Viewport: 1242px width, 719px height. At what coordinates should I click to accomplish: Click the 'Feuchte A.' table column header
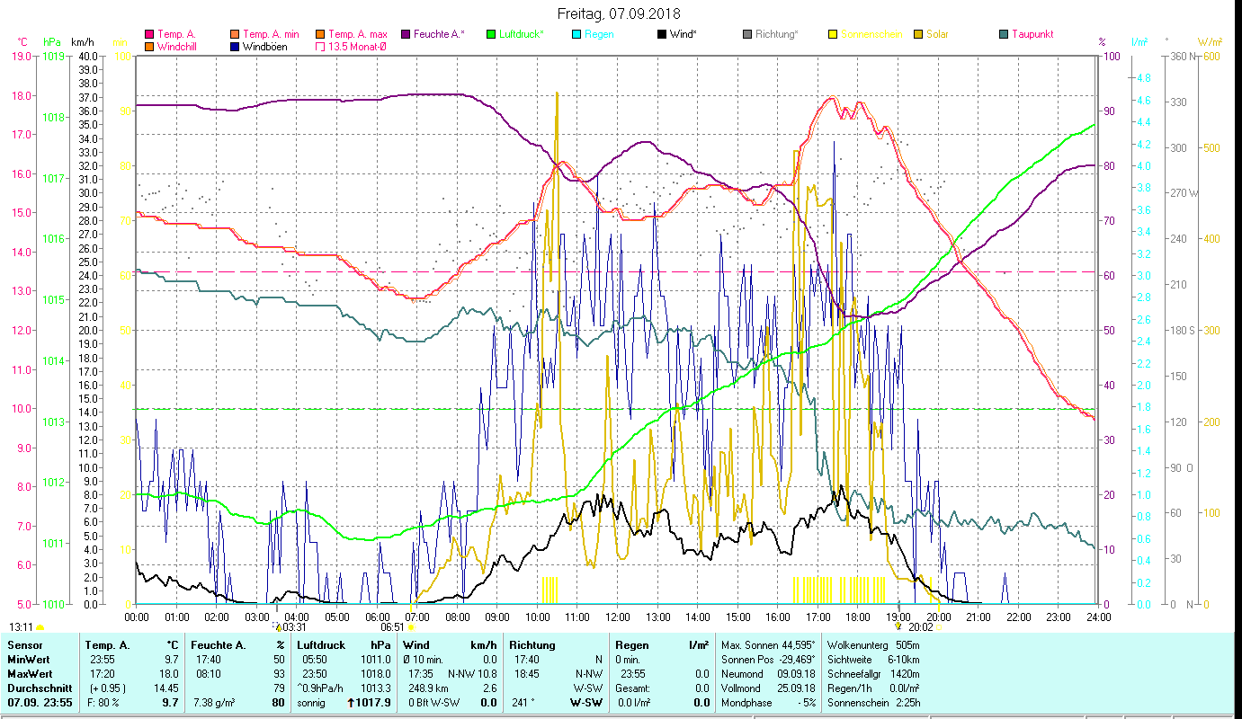point(219,645)
